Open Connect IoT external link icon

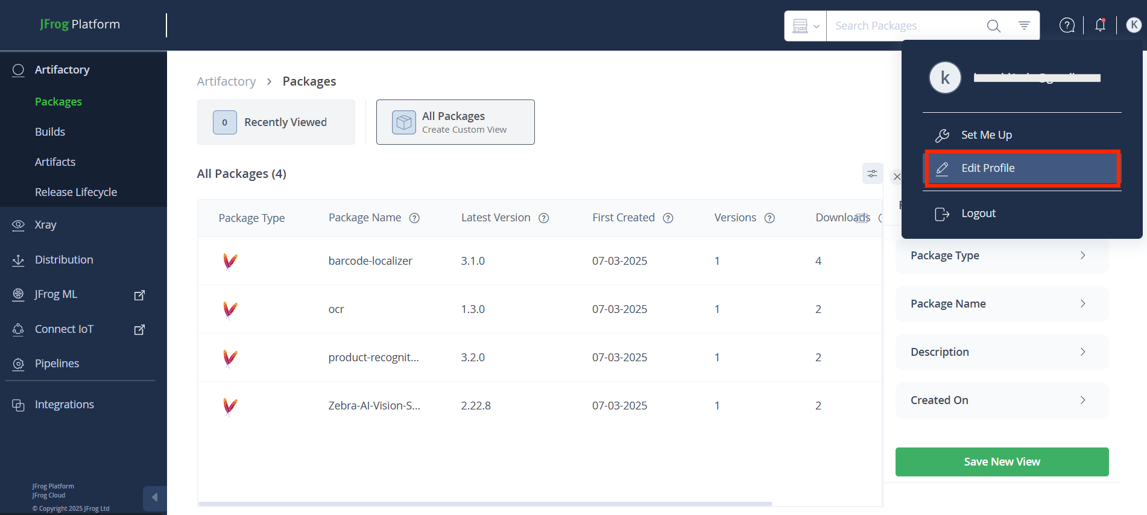(x=139, y=329)
